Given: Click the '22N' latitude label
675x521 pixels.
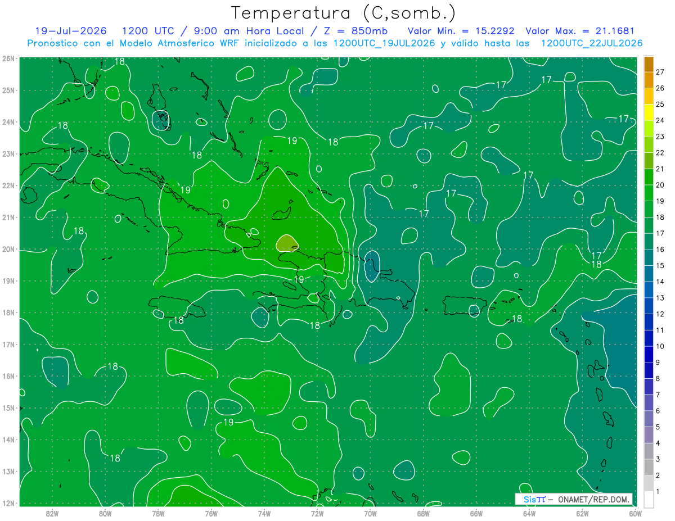Looking at the screenshot, I should (x=8, y=185).
